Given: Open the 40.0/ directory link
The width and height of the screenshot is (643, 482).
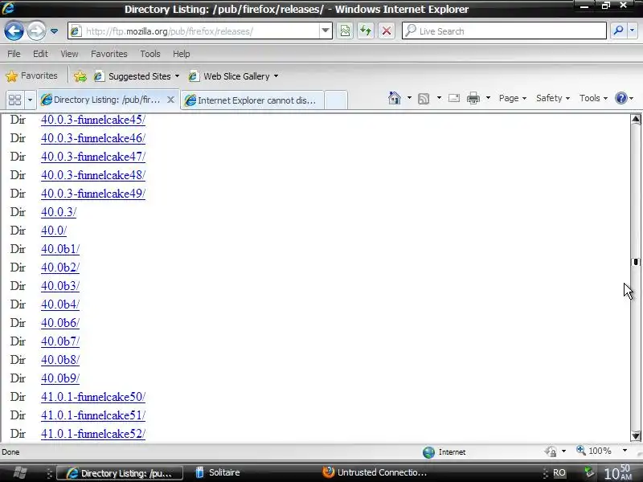Looking at the screenshot, I should click(x=54, y=231).
